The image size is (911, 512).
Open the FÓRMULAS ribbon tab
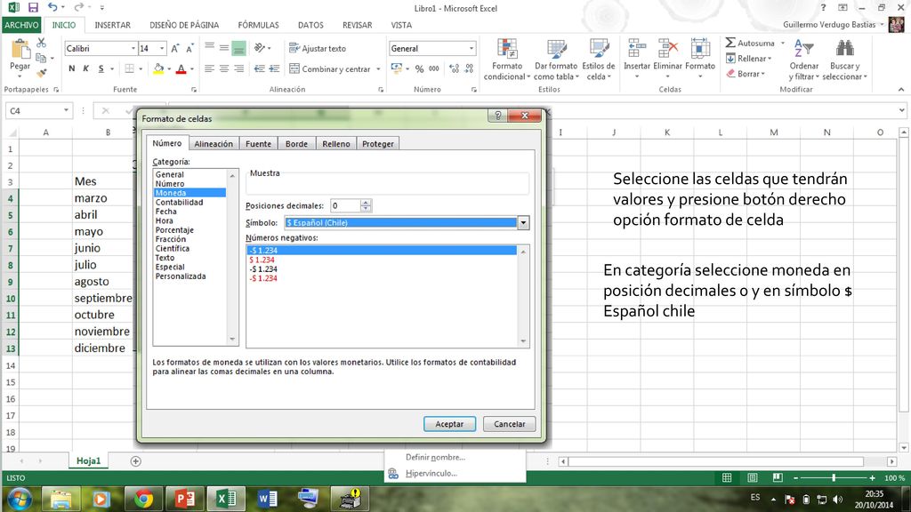tap(259, 25)
